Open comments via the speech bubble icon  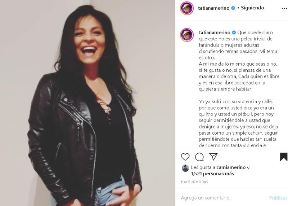(199, 157)
